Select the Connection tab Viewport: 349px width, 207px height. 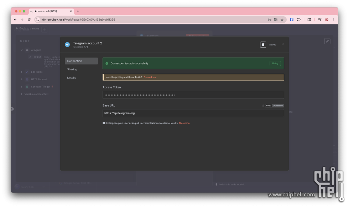pos(81,61)
